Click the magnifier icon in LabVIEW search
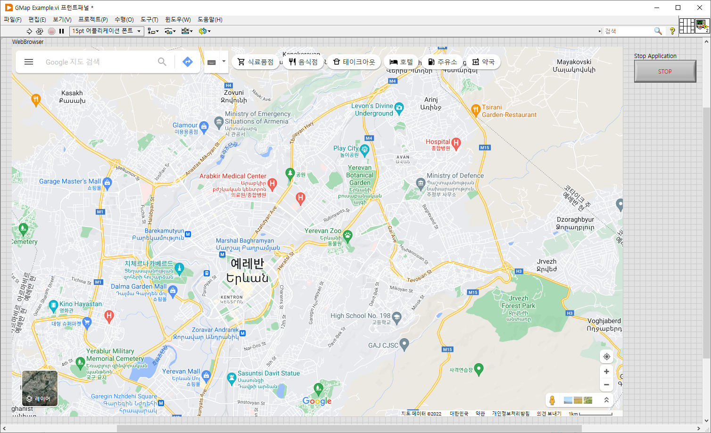The height and width of the screenshot is (433, 711). [x=658, y=31]
